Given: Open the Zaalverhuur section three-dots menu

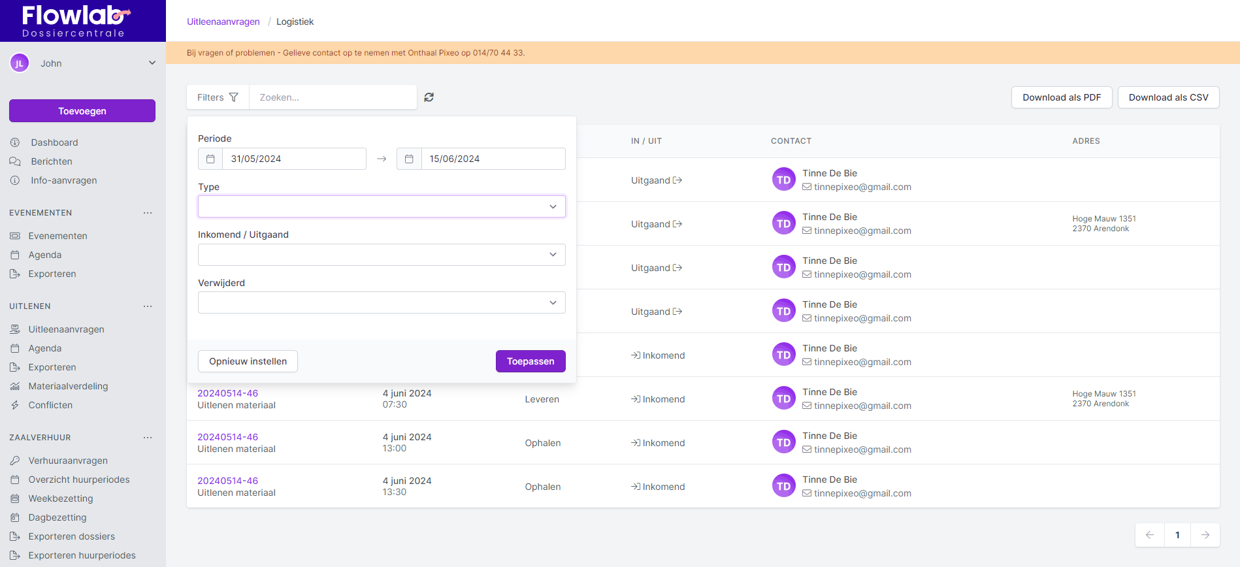Looking at the screenshot, I should click(148, 438).
